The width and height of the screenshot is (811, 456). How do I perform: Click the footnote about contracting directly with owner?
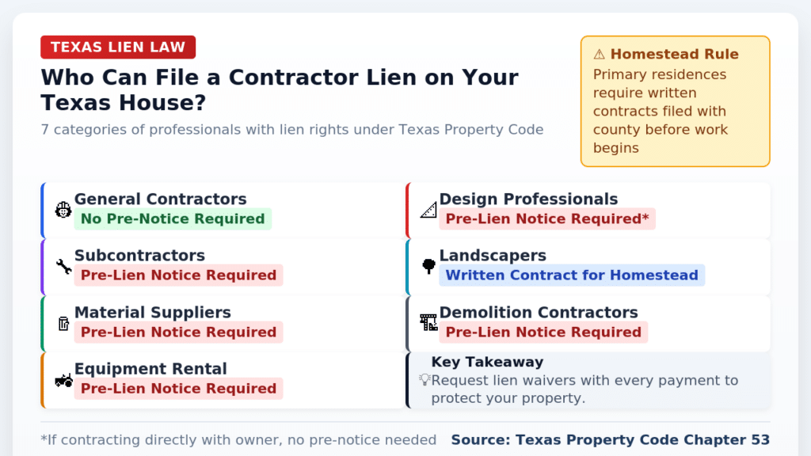[x=238, y=440]
